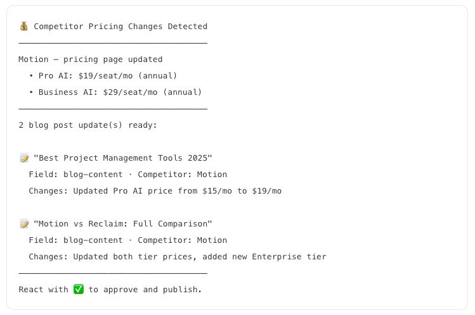The height and width of the screenshot is (315, 475).
Task: Click the memo icon beside Best Project Management Tools
Action: (x=24, y=158)
